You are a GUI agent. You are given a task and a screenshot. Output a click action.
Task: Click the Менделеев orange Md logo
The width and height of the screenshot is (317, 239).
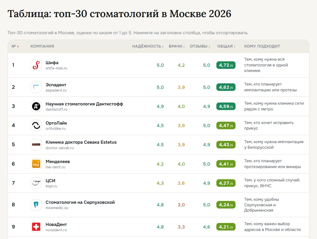[x=36, y=164]
